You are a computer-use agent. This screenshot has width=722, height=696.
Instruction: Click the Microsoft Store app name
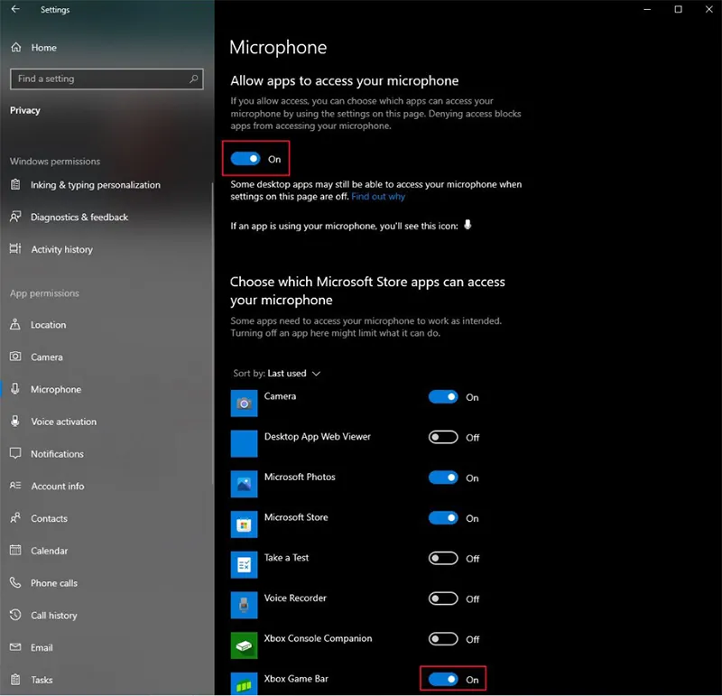pyautogui.click(x=296, y=517)
